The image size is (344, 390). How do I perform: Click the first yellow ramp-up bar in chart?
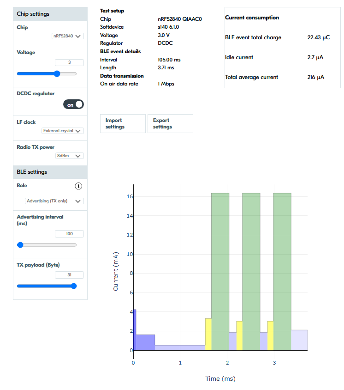208,334
